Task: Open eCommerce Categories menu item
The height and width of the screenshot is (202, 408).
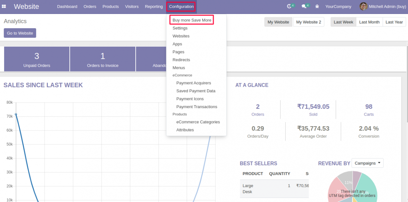Action: [198, 122]
